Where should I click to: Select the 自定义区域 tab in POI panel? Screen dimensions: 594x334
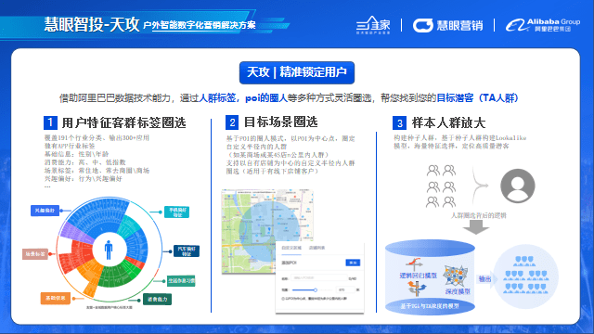(291, 248)
